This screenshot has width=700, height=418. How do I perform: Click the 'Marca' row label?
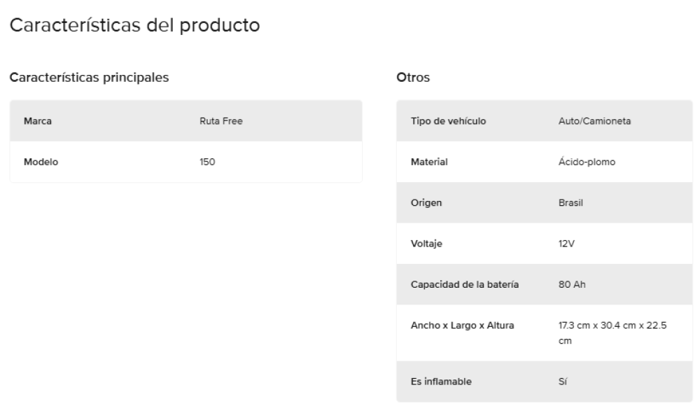tap(38, 121)
